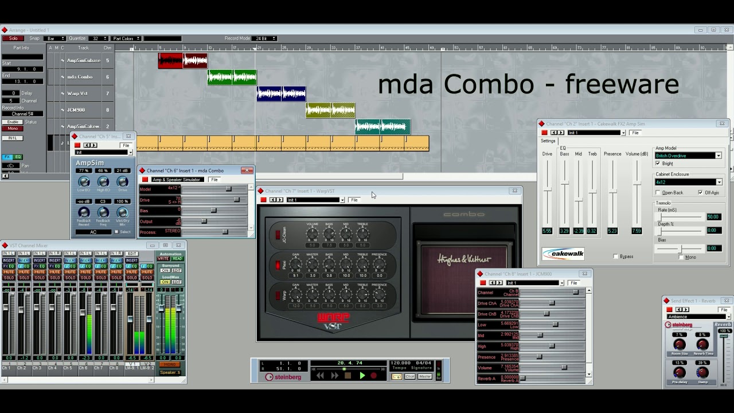This screenshot has height=413, width=734.
Task: Stop playback in the transport bar
Action: 348,376
